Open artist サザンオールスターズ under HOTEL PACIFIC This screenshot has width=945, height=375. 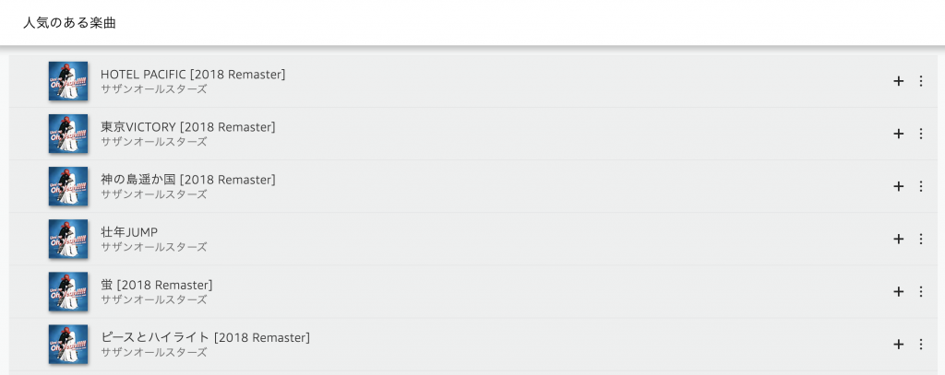pyautogui.click(x=153, y=89)
